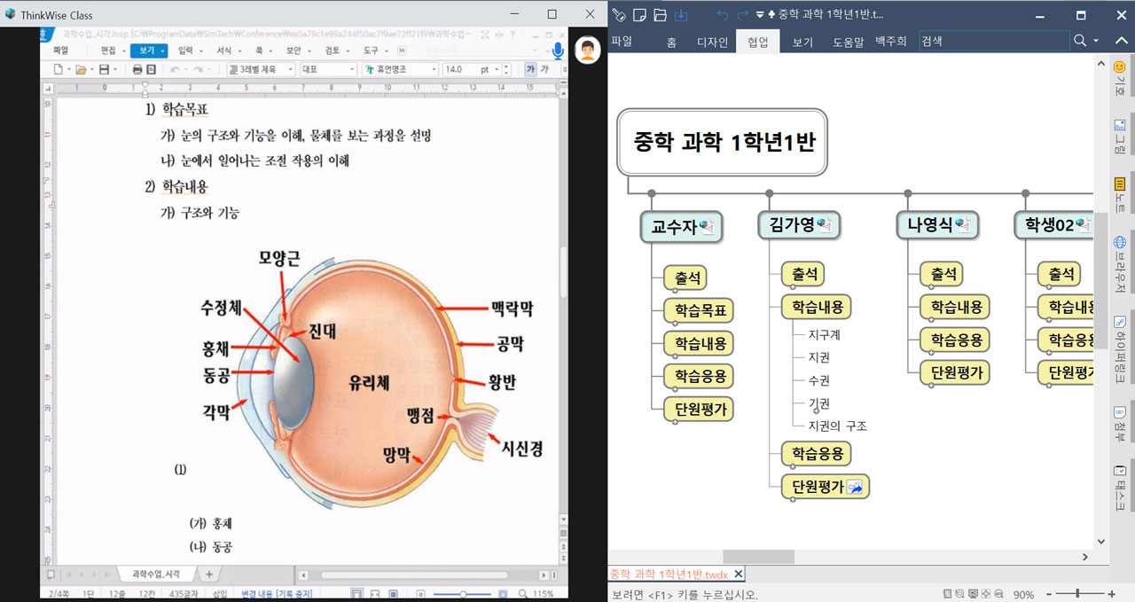This screenshot has width=1135, height=602.
Task: Click the zoom in plus in ThinkWise status bar
Action: point(1111,594)
